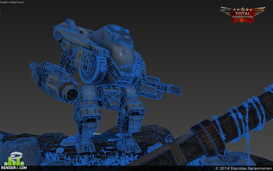273x171 pixels.
Task: Open the Shaded + Edged Faces viewport menu
Action: [12, 2]
